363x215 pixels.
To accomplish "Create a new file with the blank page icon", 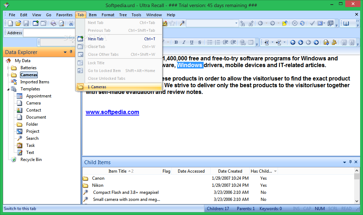I will pyautogui.click(x=10, y=23).
